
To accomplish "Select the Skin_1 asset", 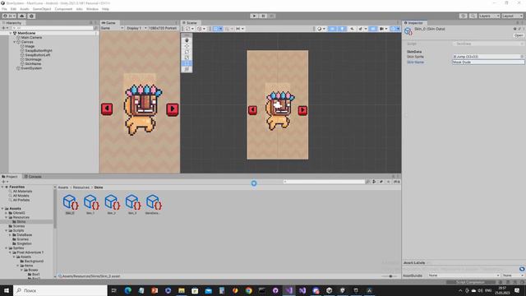I will pos(91,204).
